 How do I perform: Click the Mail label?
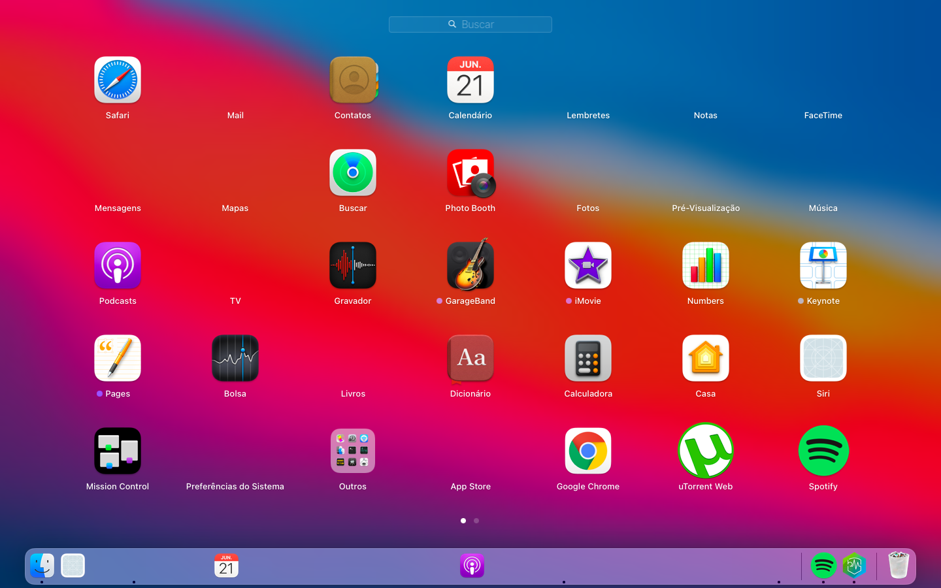coord(235,116)
